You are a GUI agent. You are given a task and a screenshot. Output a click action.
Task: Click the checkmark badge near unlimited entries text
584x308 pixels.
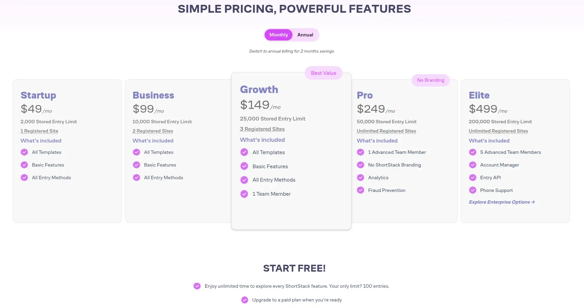tap(197, 286)
